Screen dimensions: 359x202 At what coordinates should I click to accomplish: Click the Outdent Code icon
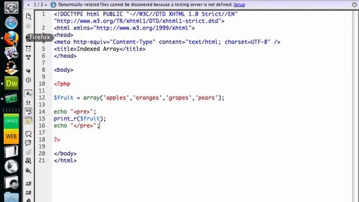tap(29, 192)
